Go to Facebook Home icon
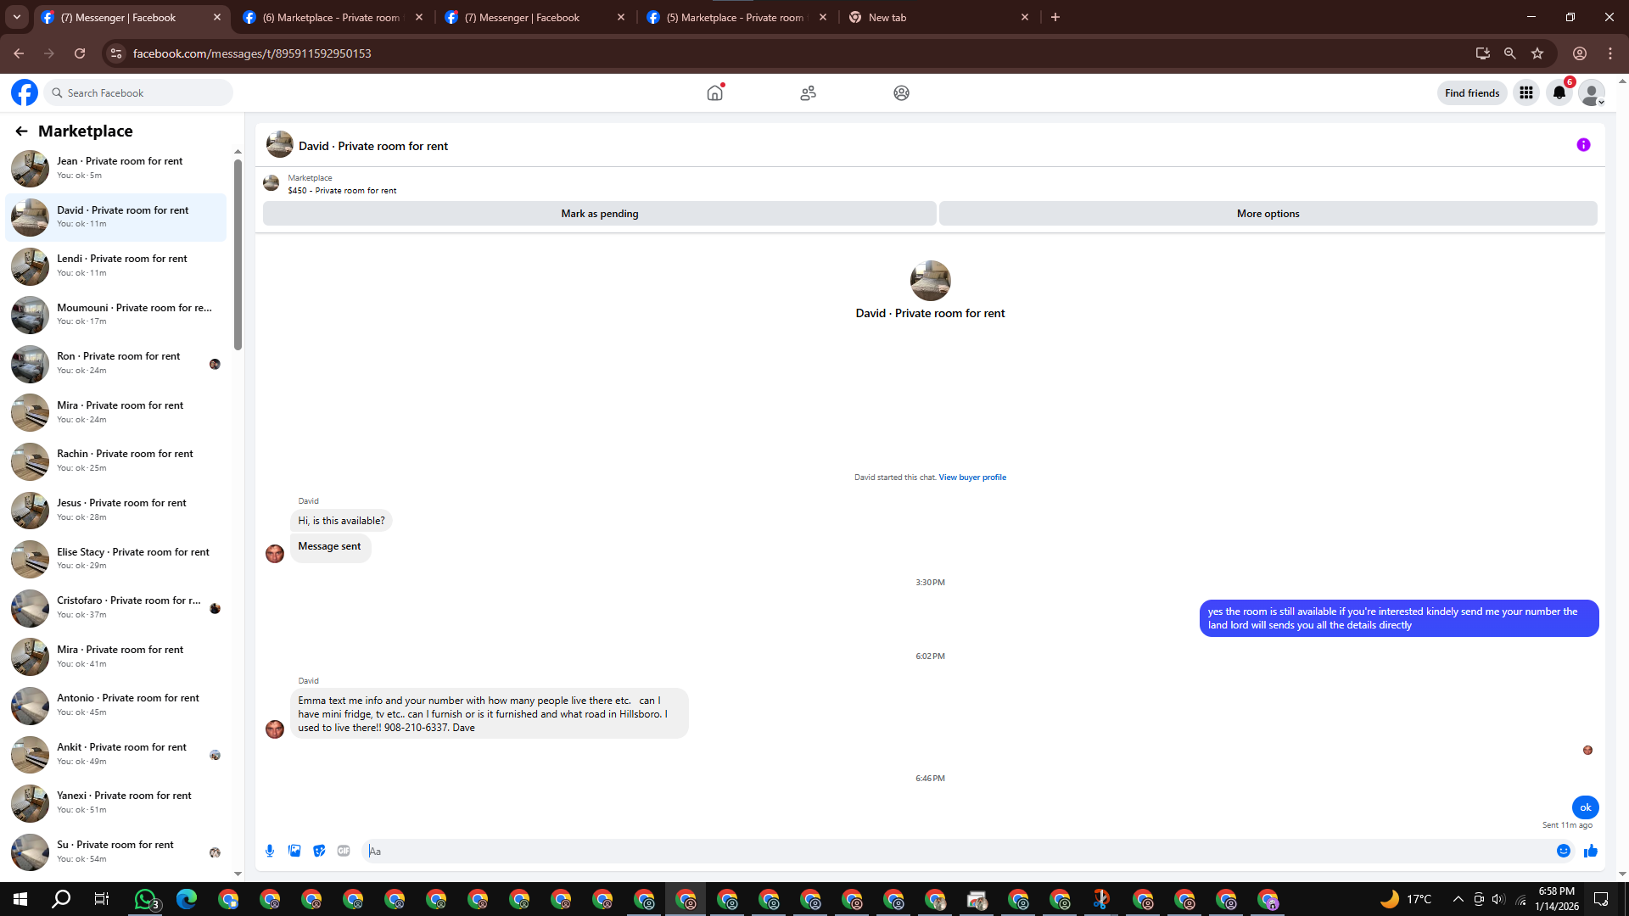The height and width of the screenshot is (916, 1629). [715, 92]
